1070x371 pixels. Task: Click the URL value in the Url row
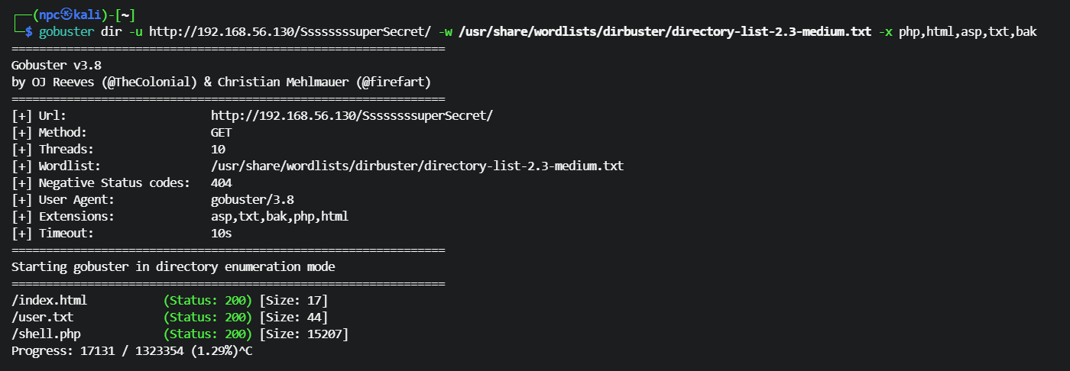point(352,116)
